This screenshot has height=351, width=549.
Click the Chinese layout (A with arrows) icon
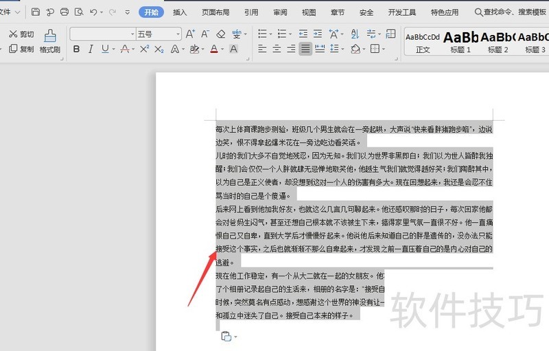point(334,34)
